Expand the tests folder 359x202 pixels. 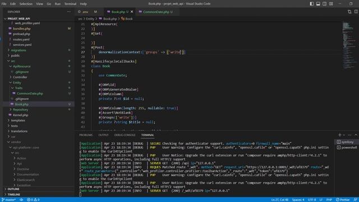tap(14, 126)
